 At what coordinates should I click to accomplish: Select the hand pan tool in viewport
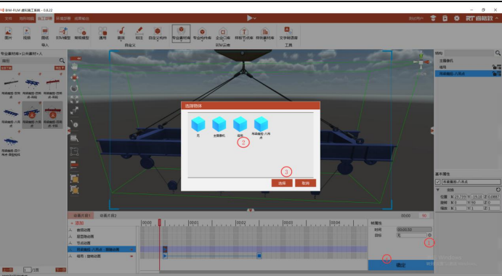tap(74, 67)
